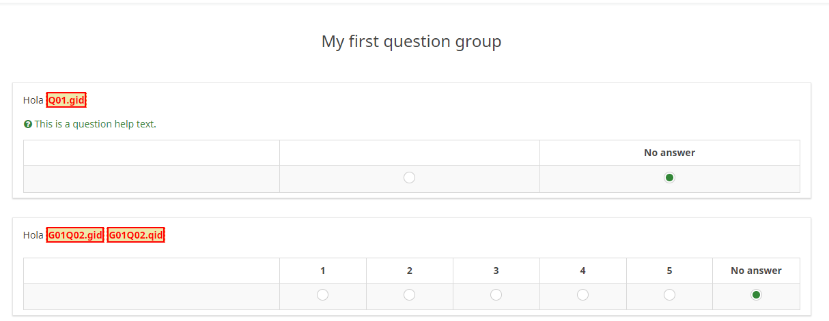Select No answer radio in first question

click(670, 178)
